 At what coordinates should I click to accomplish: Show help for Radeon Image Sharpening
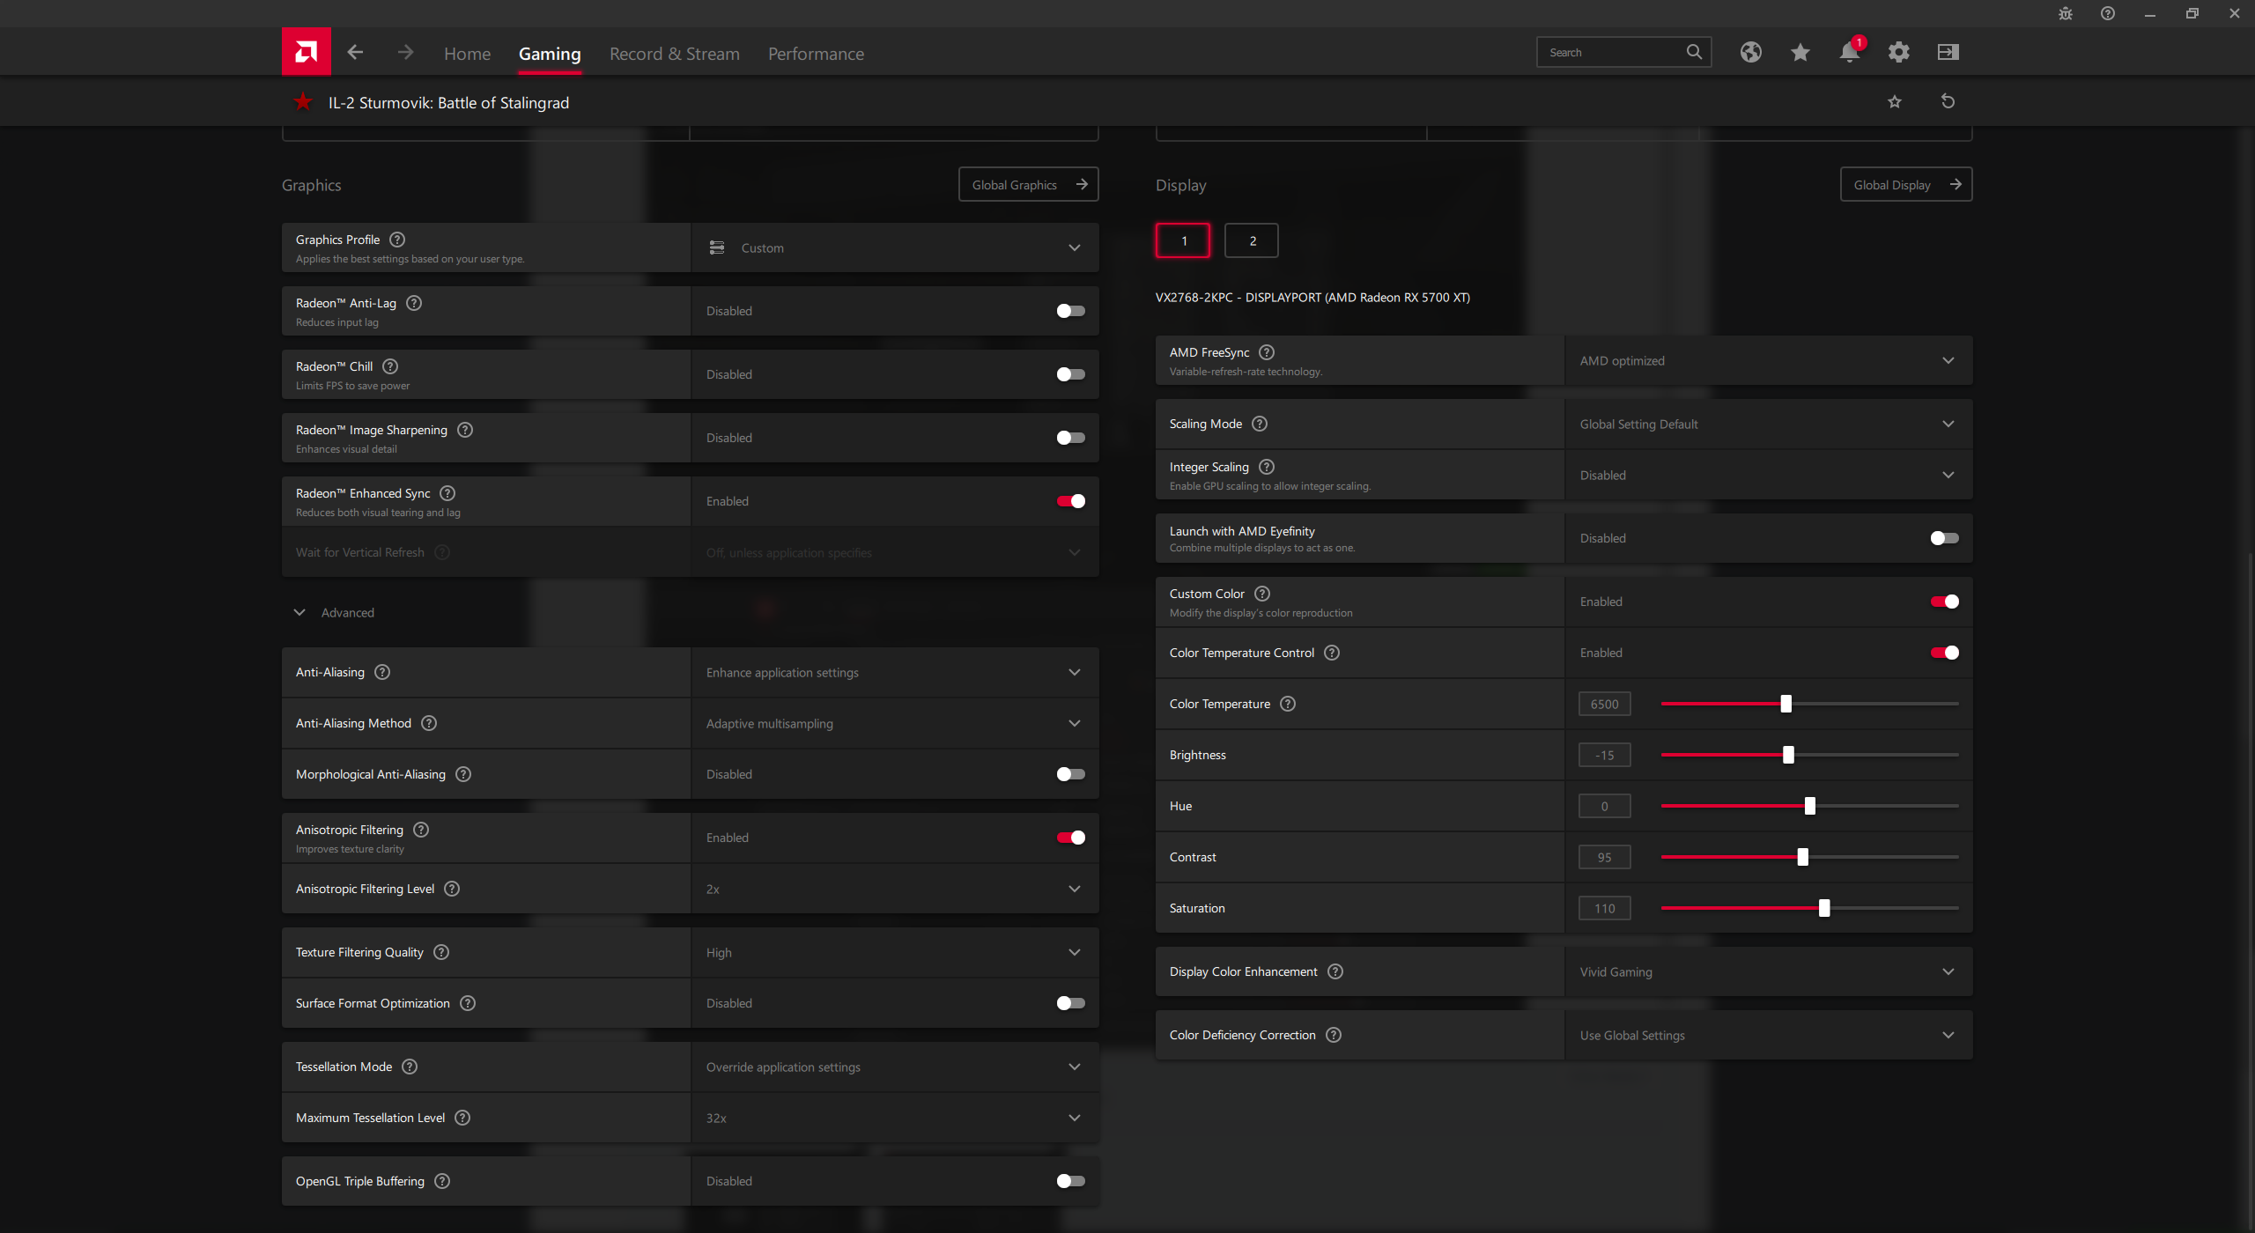(x=465, y=430)
